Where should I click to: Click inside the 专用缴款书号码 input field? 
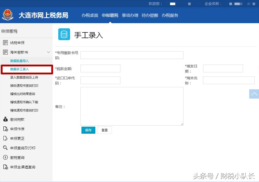coord(131,55)
